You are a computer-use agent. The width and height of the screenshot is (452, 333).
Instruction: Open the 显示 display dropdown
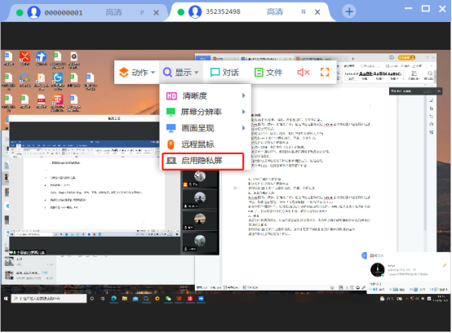coord(181,73)
